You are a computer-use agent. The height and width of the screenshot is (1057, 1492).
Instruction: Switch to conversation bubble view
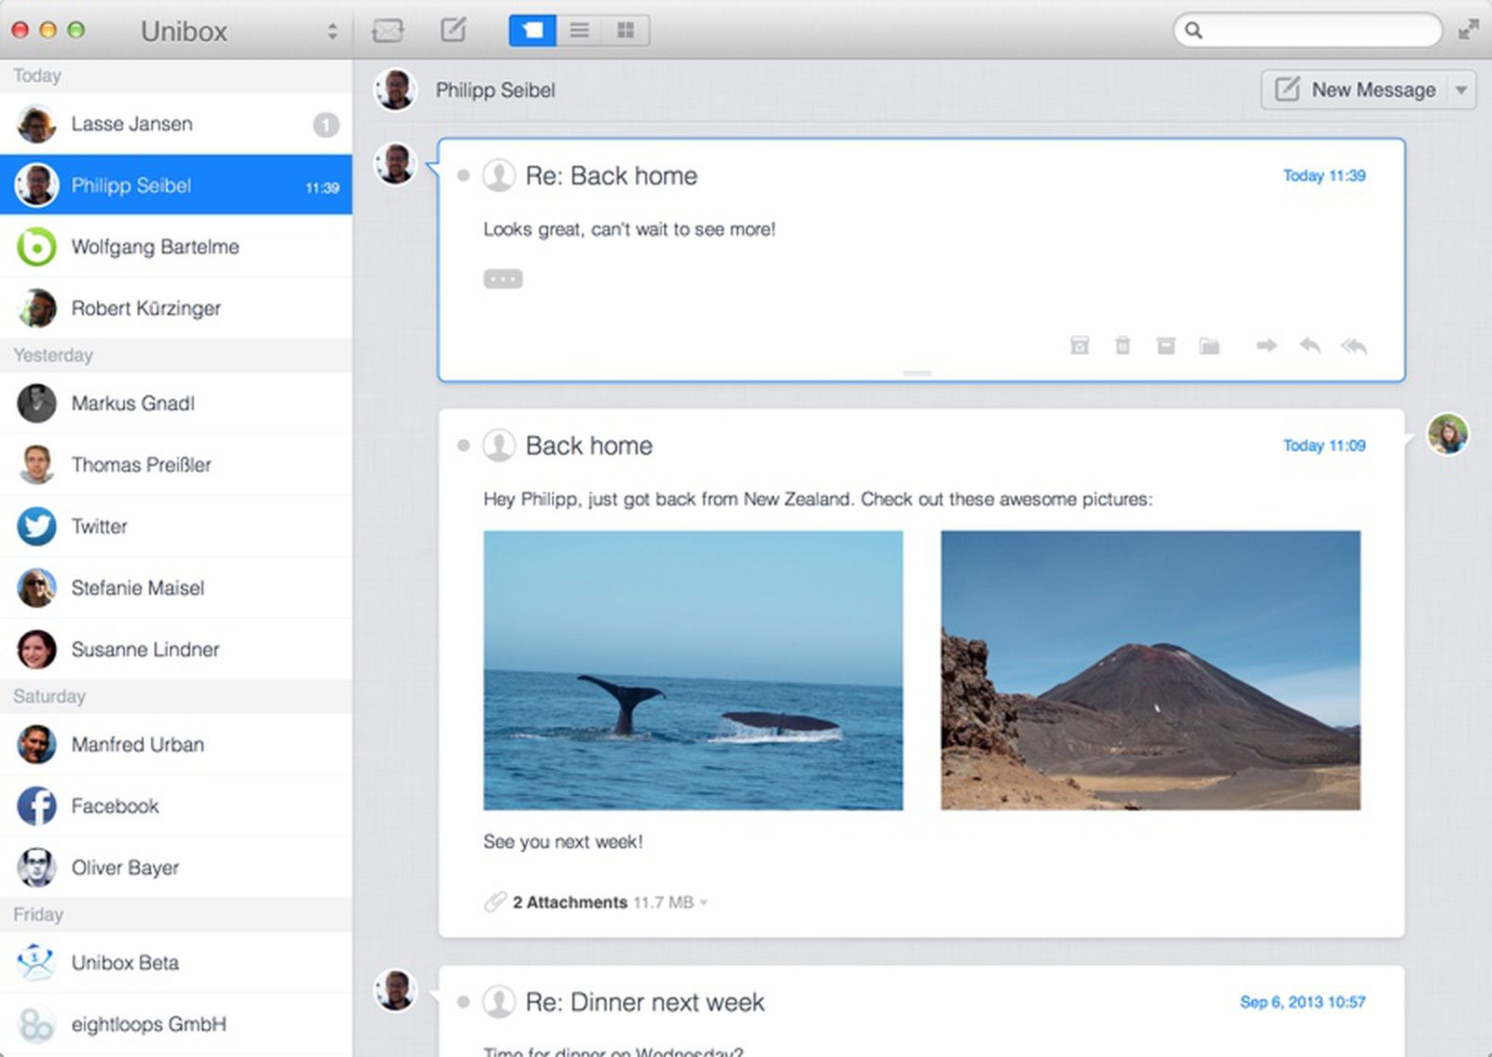click(x=532, y=31)
